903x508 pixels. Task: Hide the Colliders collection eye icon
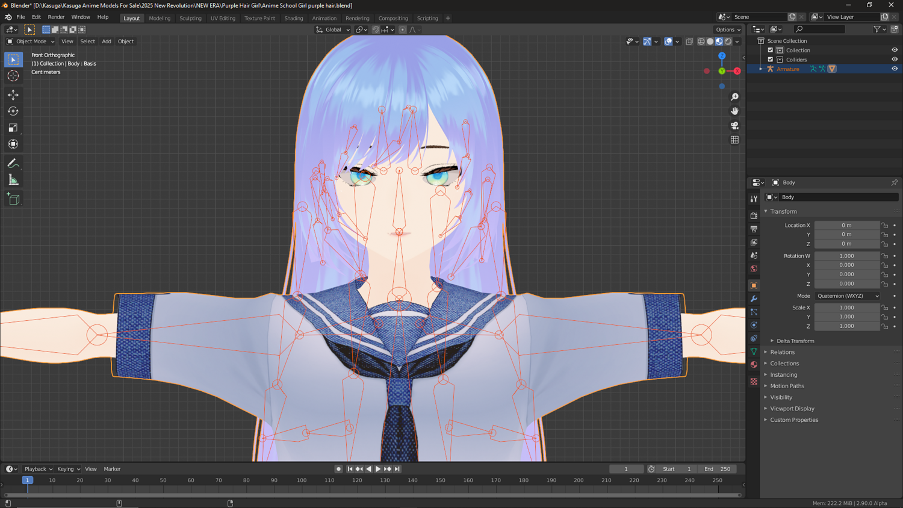coord(895,60)
